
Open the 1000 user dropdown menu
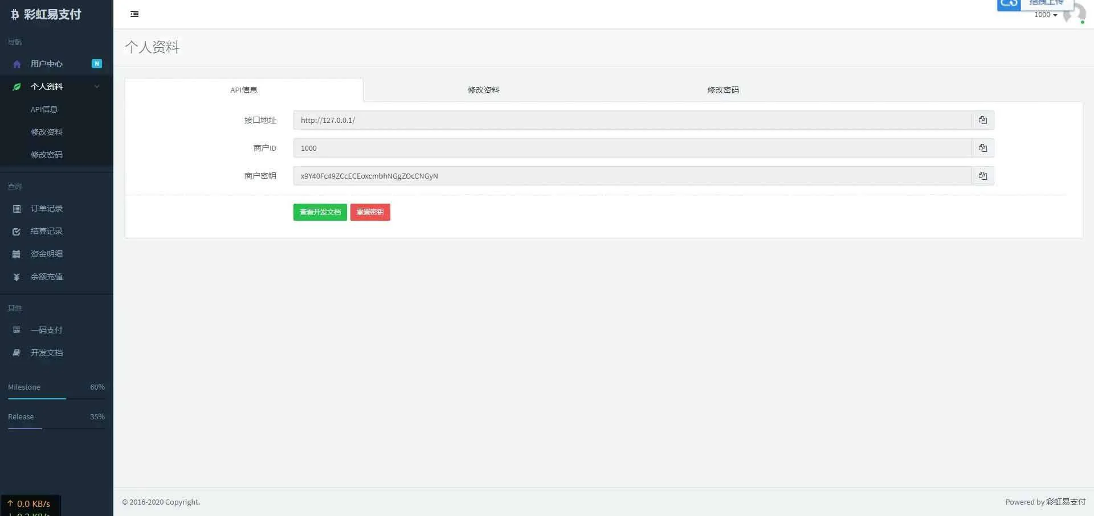1046,15
